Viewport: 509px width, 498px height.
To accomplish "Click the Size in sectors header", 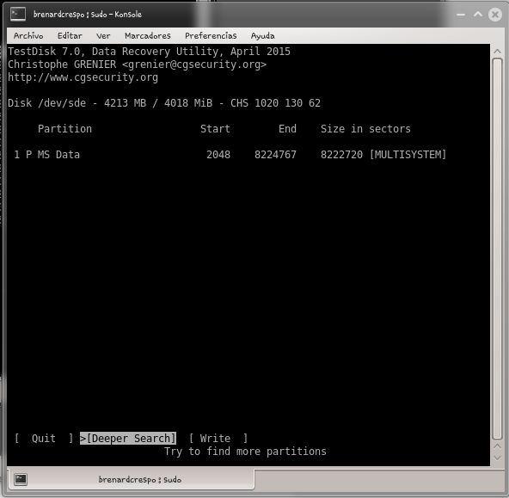I will point(365,128).
